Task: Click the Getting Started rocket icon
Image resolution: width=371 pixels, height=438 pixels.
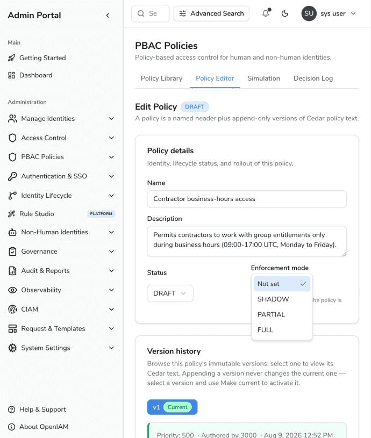Action: [11, 58]
